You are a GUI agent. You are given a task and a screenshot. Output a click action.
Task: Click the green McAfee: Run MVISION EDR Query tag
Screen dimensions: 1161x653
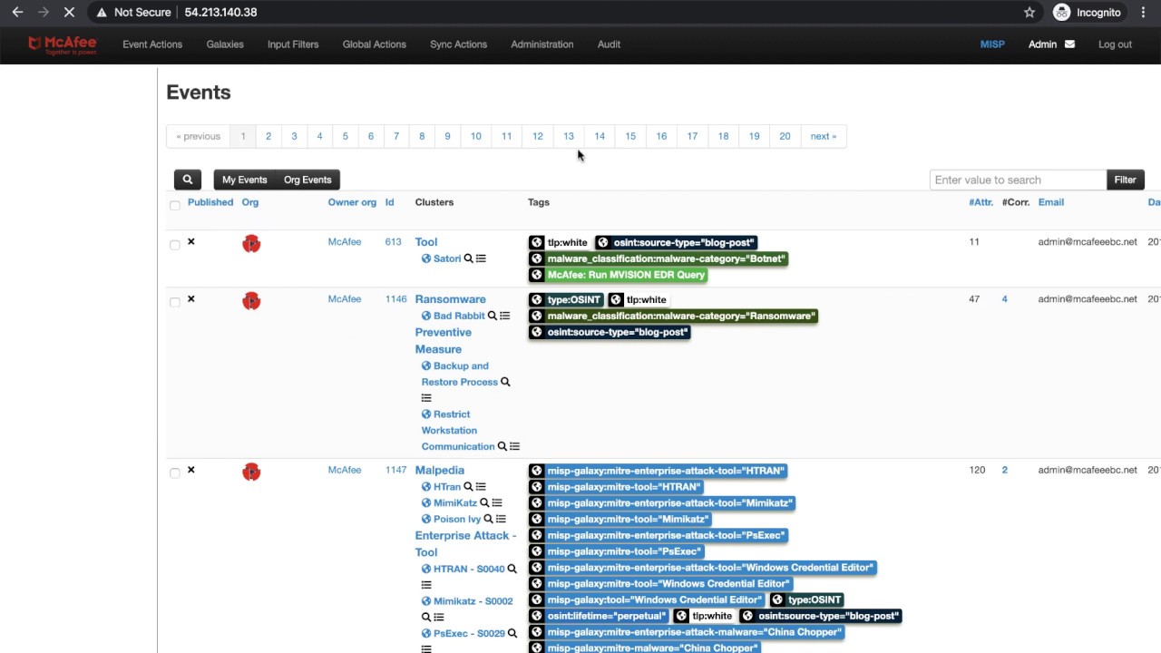pyautogui.click(x=618, y=275)
